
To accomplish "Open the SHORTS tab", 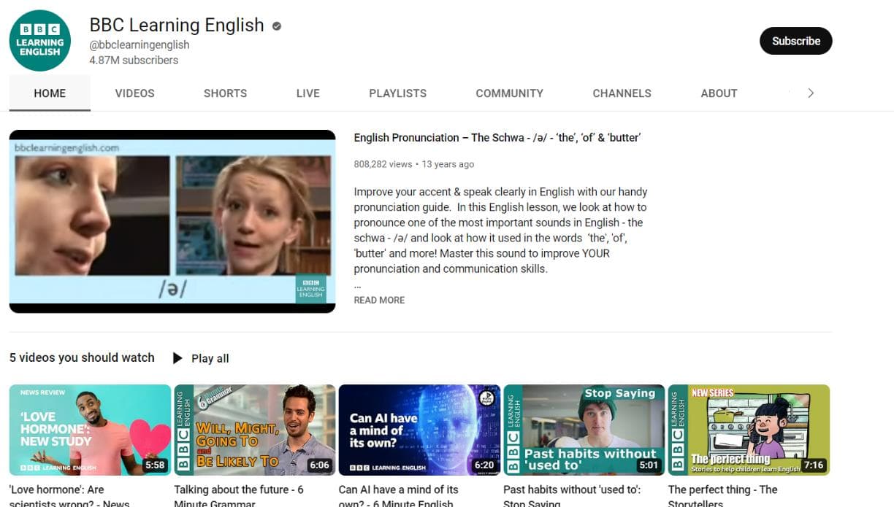I will pyautogui.click(x=225, y=93).
